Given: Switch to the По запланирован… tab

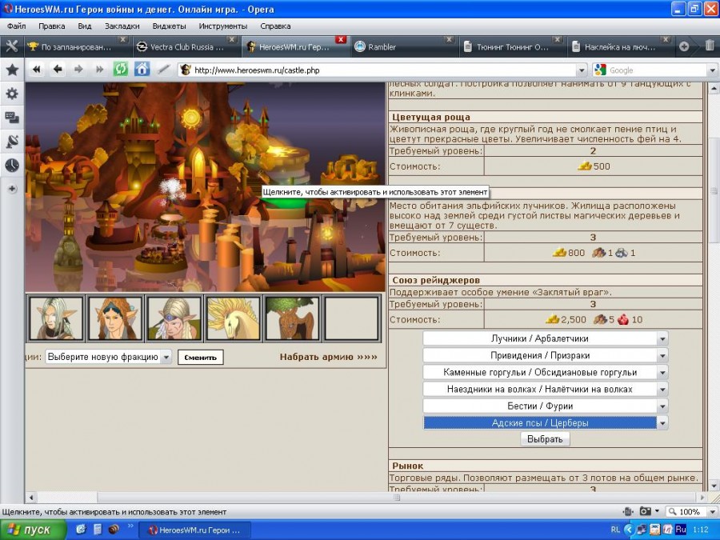Looking at the screenshot, I should (x=76, y=47).
